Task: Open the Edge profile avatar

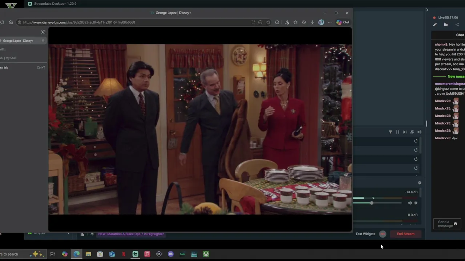Action: (321, 22)
